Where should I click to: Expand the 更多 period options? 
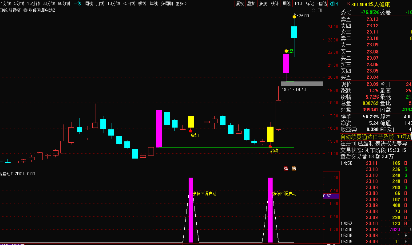pos(181,3)
